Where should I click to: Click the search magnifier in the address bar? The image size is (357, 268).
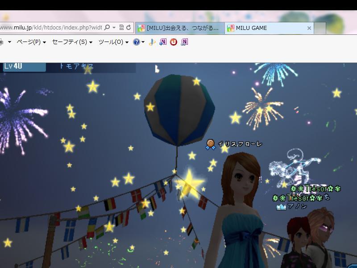(107, 28)
